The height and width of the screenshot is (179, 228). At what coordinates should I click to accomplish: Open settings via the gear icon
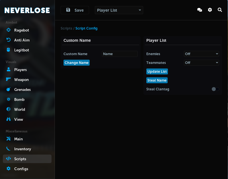(210, 10)
